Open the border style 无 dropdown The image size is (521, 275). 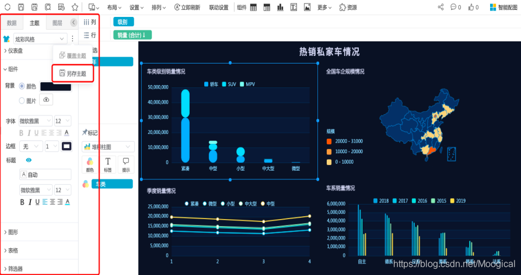[31, 146]
